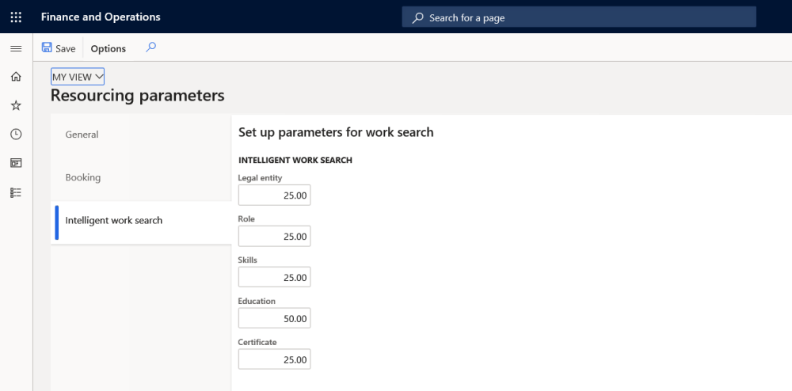Select the Intelligent work search tab
This screenshot has height=391, width=792.
coord(114,221)
